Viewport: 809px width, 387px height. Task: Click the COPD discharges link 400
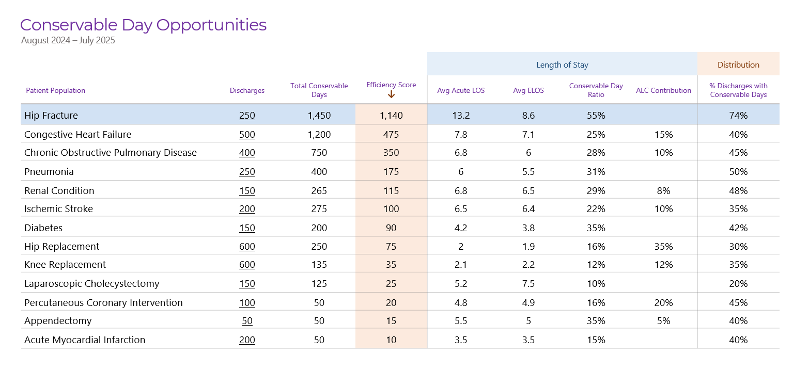coord(247,153)
